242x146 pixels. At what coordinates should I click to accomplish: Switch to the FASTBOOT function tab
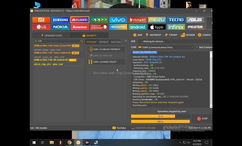click(x=104, y=42)
